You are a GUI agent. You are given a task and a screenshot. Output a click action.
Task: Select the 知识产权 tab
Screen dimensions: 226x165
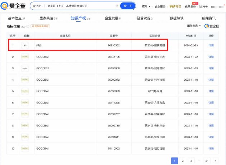click(x=81, y=18)
